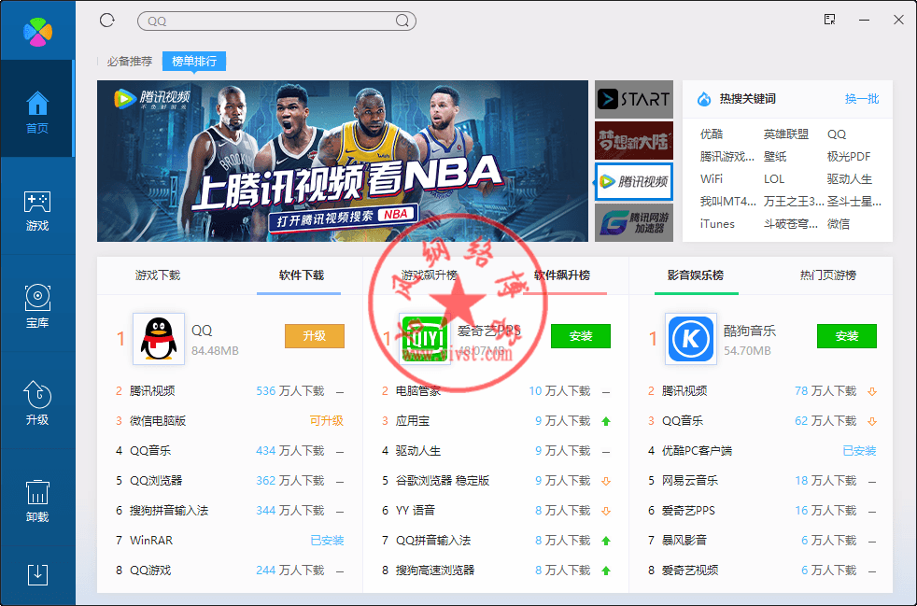Image resolution: width=917 pixels, height=606 pixels.
Task: Open 微信电脑版 in the ranking list
Action: [x=158, y=420]
